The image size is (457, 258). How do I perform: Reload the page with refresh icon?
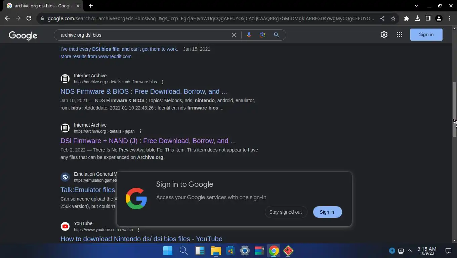pos(29,18)
